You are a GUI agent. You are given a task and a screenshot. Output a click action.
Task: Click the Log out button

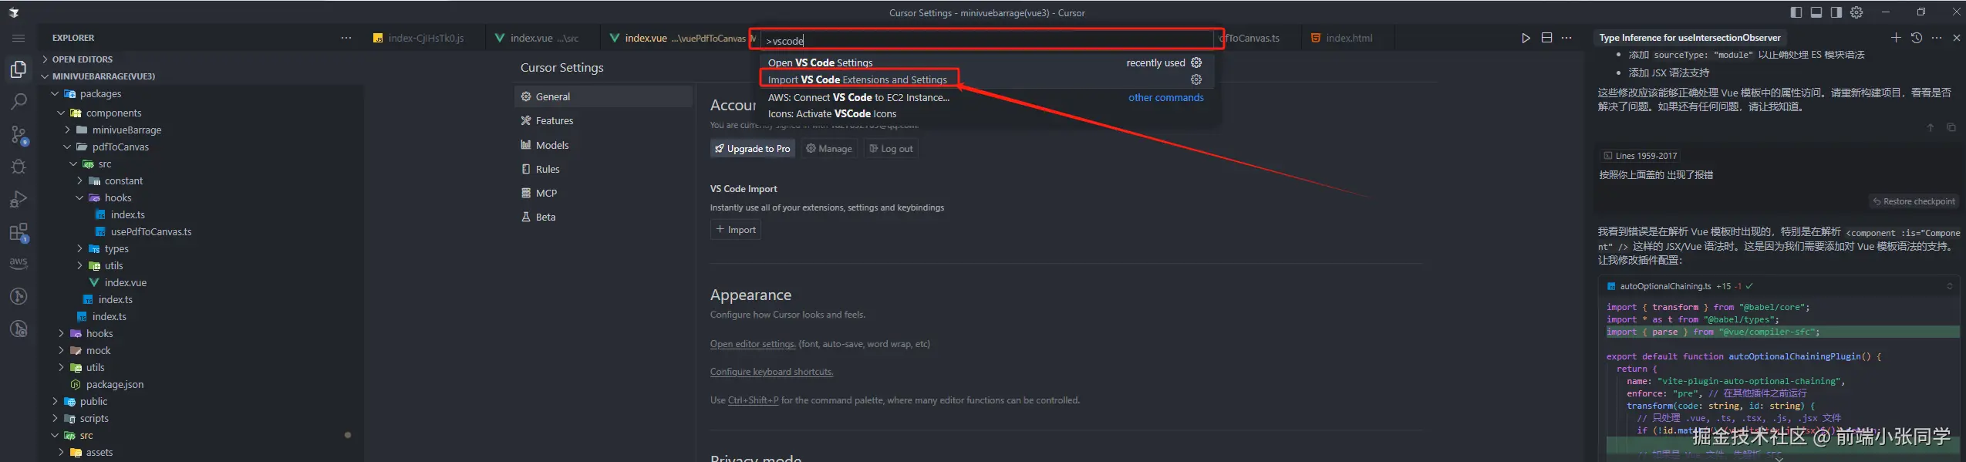(x=891, y=149)
